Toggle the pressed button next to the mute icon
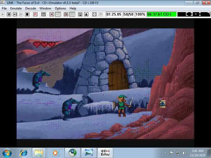 58,14
